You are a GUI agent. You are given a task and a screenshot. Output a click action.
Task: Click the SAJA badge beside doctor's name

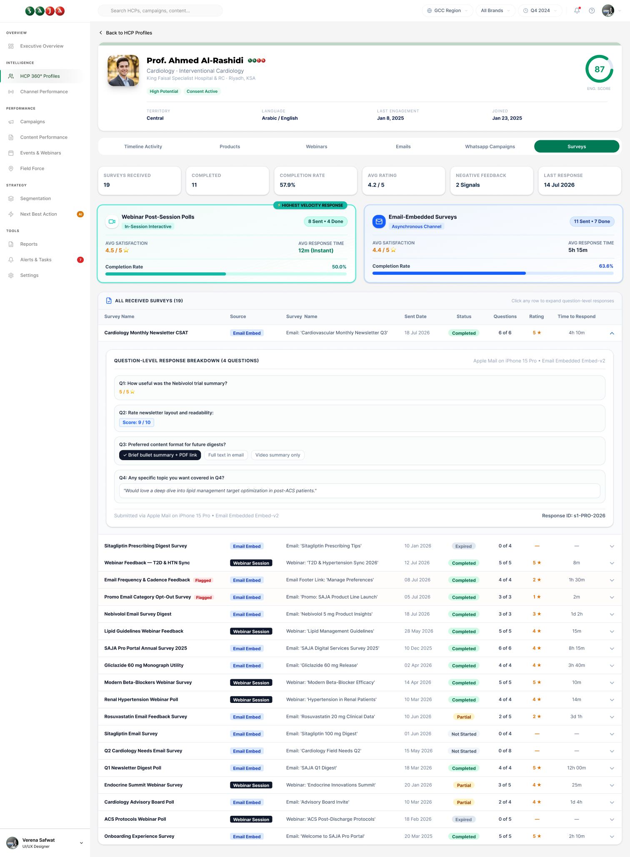[x=257, y=61]
